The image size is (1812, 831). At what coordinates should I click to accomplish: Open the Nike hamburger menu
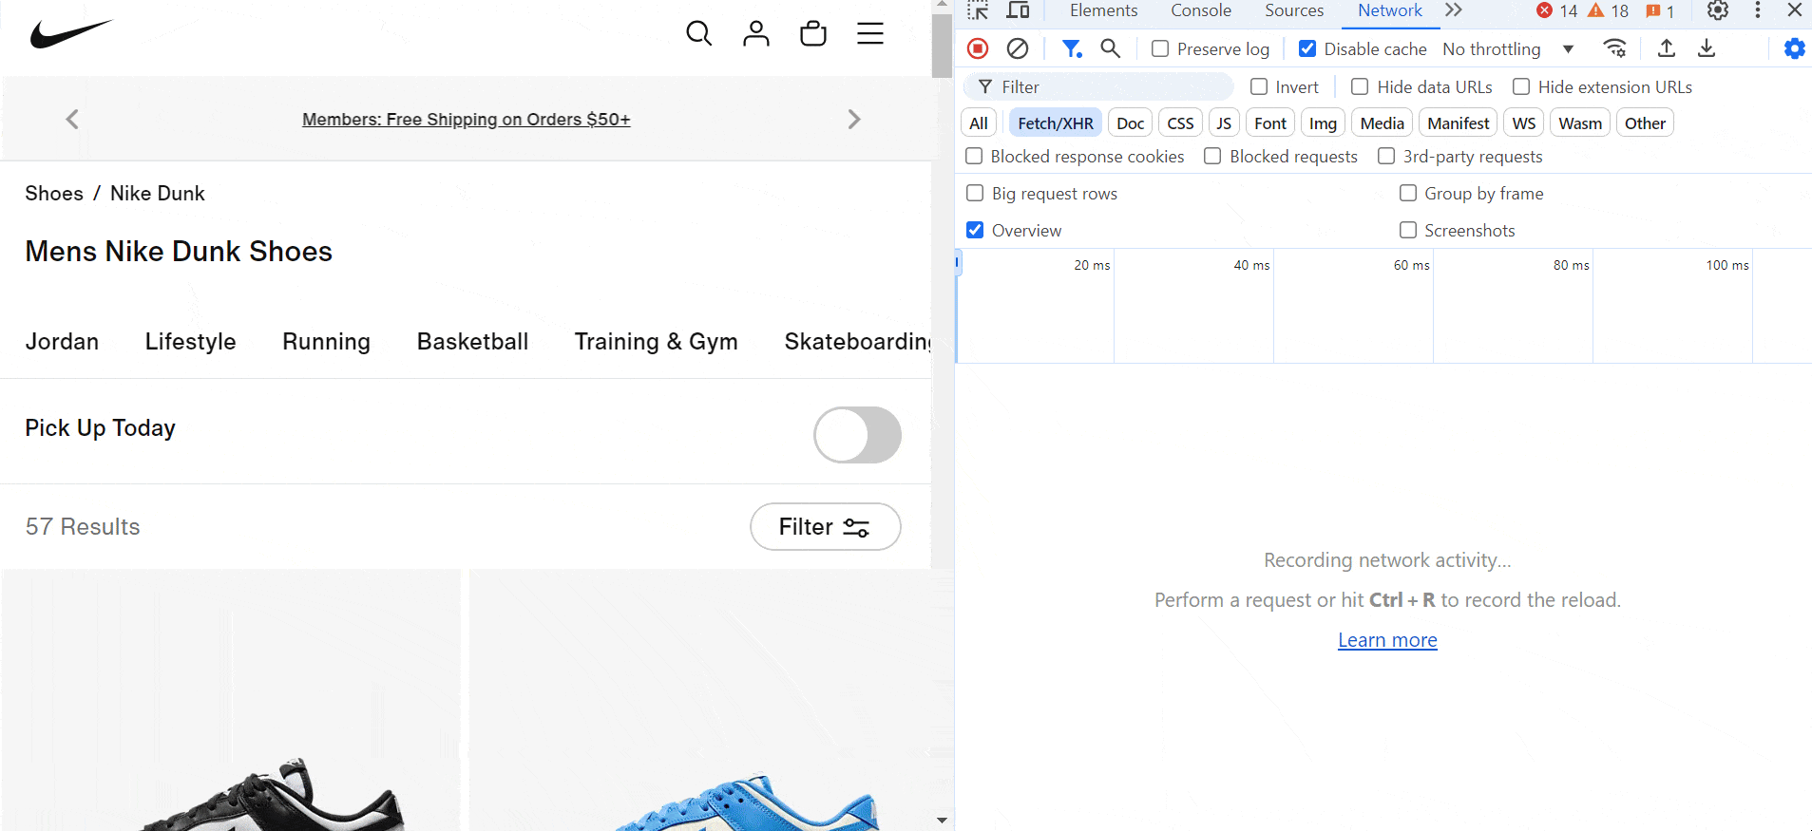point(869,34)
